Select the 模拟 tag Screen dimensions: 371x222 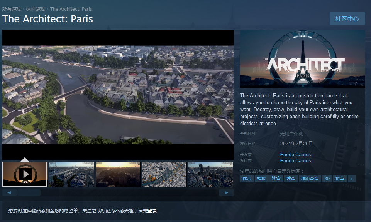(261, 179)
